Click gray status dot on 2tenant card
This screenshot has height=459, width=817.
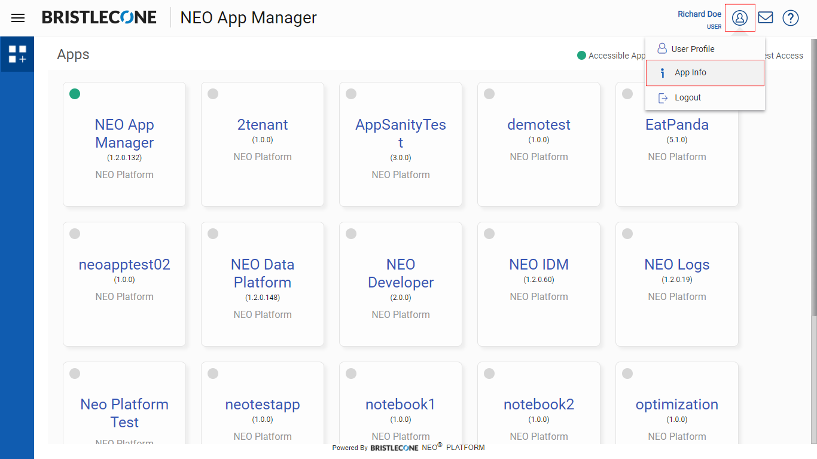pyautogui.click(x=213, y=94)
